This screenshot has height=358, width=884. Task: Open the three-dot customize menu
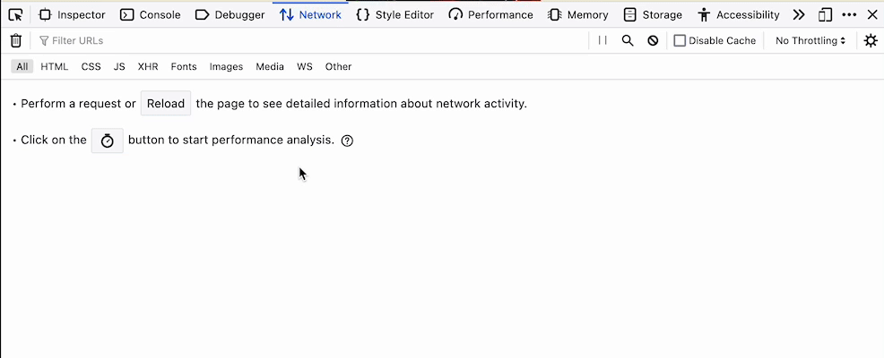coord(849,14)
